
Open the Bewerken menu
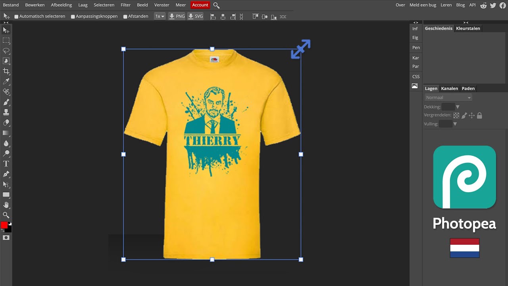pos(35,5)
